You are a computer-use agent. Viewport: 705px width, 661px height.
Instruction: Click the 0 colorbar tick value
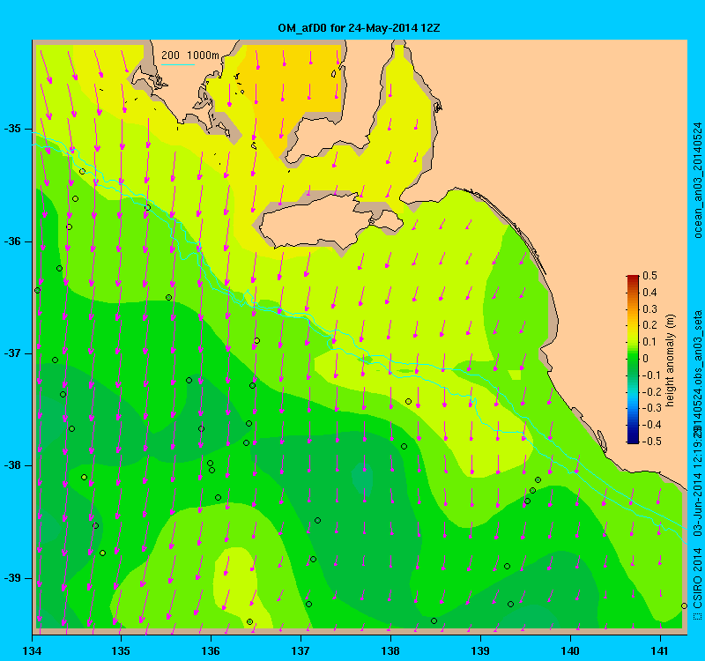pyautogui.click(x=646, y=359)
